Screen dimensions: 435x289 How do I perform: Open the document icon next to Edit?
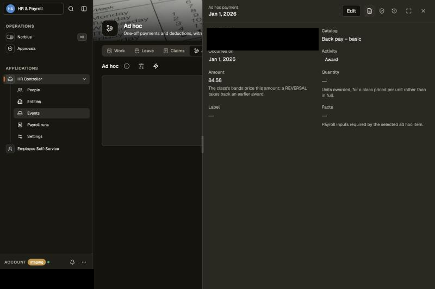click(x=369, y=11)
